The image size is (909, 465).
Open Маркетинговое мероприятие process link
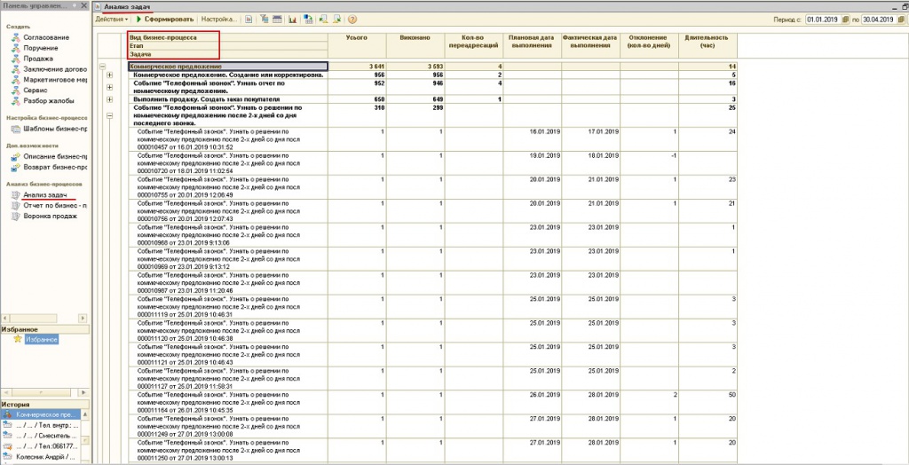pos(55,80)
